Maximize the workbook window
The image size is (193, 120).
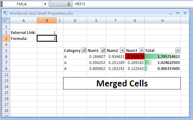click(x=177, y=13)
